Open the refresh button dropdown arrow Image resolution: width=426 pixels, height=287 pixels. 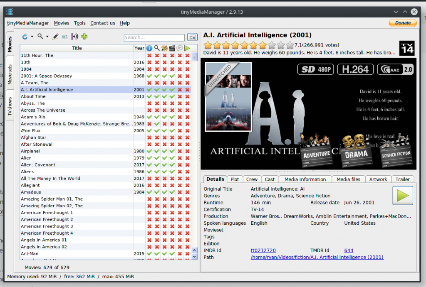coord(32,37)
